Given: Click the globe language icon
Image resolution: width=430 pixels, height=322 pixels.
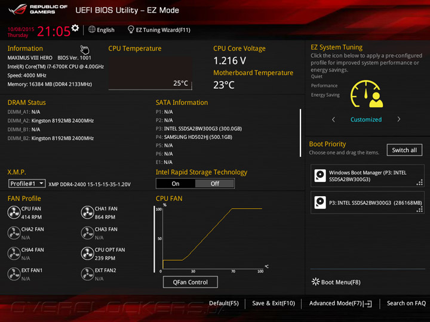Looking at the screenshot, I should tap(92, 29).
